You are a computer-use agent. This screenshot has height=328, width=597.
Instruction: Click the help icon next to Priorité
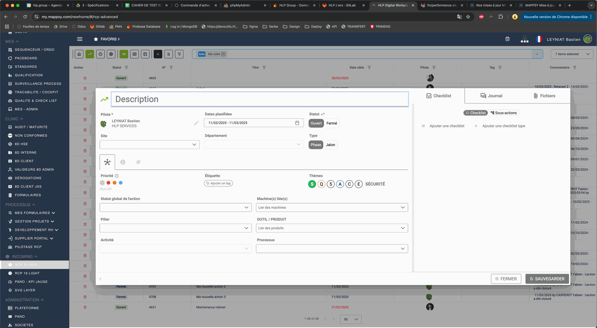(117, 176)
